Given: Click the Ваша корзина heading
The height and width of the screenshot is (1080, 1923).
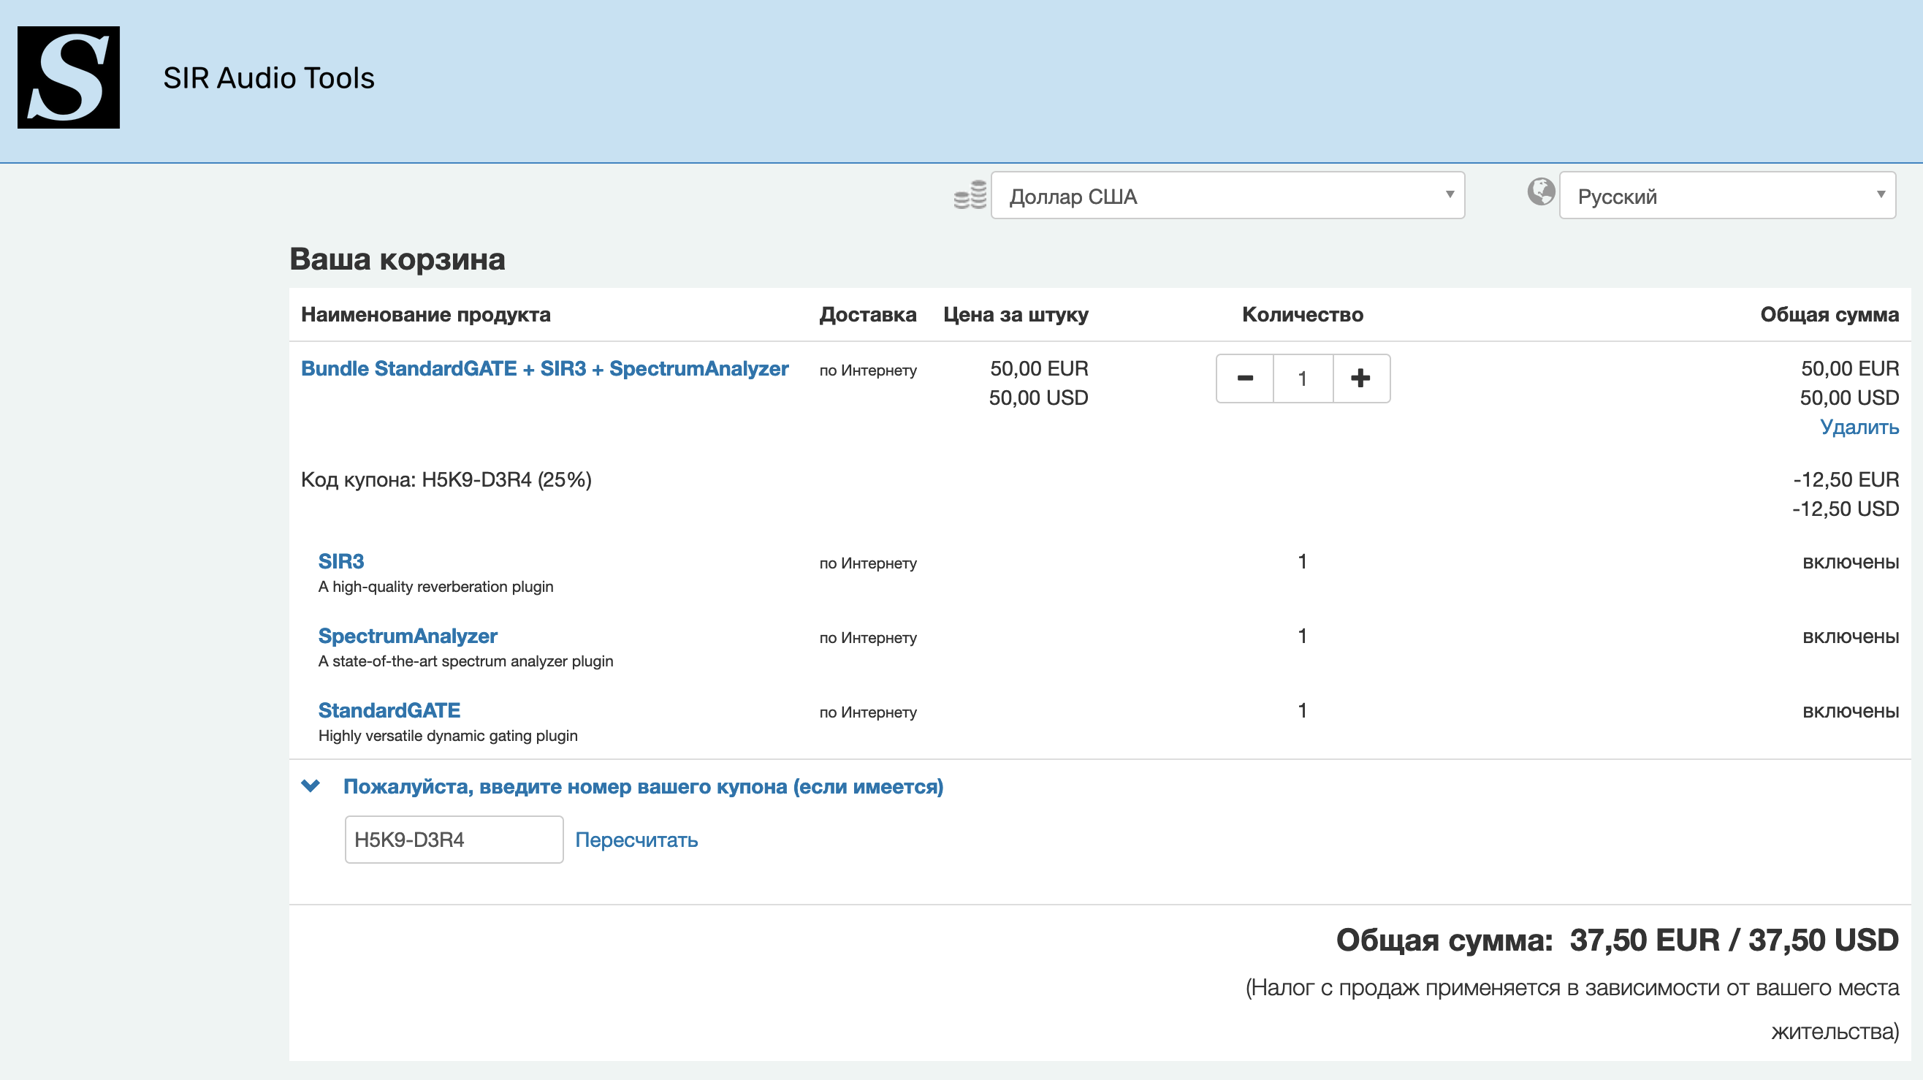Looking at the screenshot, I should [x=397, y=259].
